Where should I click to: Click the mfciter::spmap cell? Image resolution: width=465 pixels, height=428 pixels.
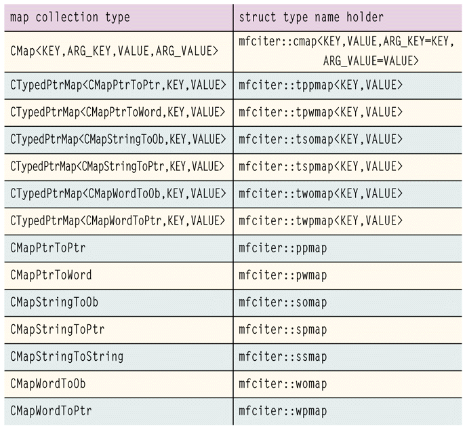283,329
